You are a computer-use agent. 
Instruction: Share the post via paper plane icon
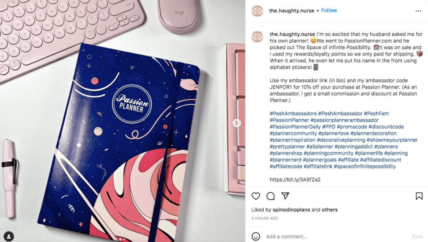(x=285, y=196)
